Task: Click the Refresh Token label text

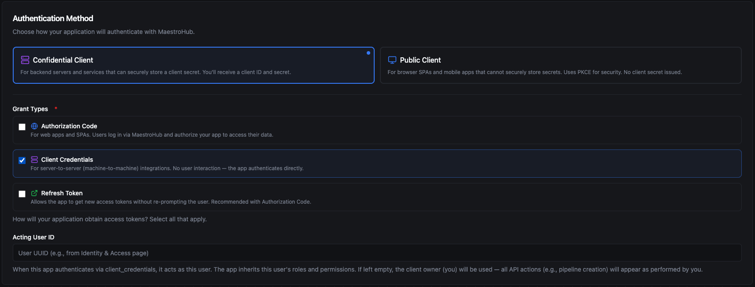Action: (62, 193)
